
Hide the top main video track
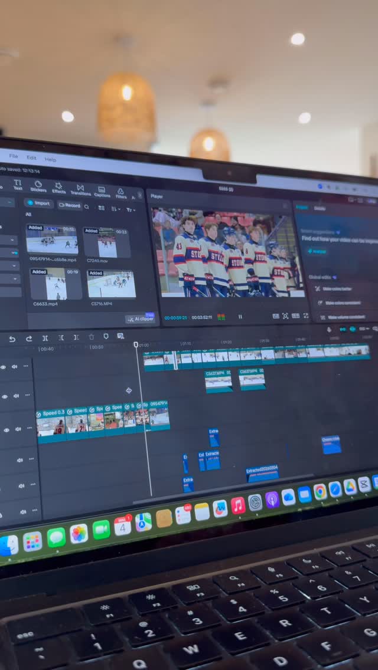(x=3, y=367)
